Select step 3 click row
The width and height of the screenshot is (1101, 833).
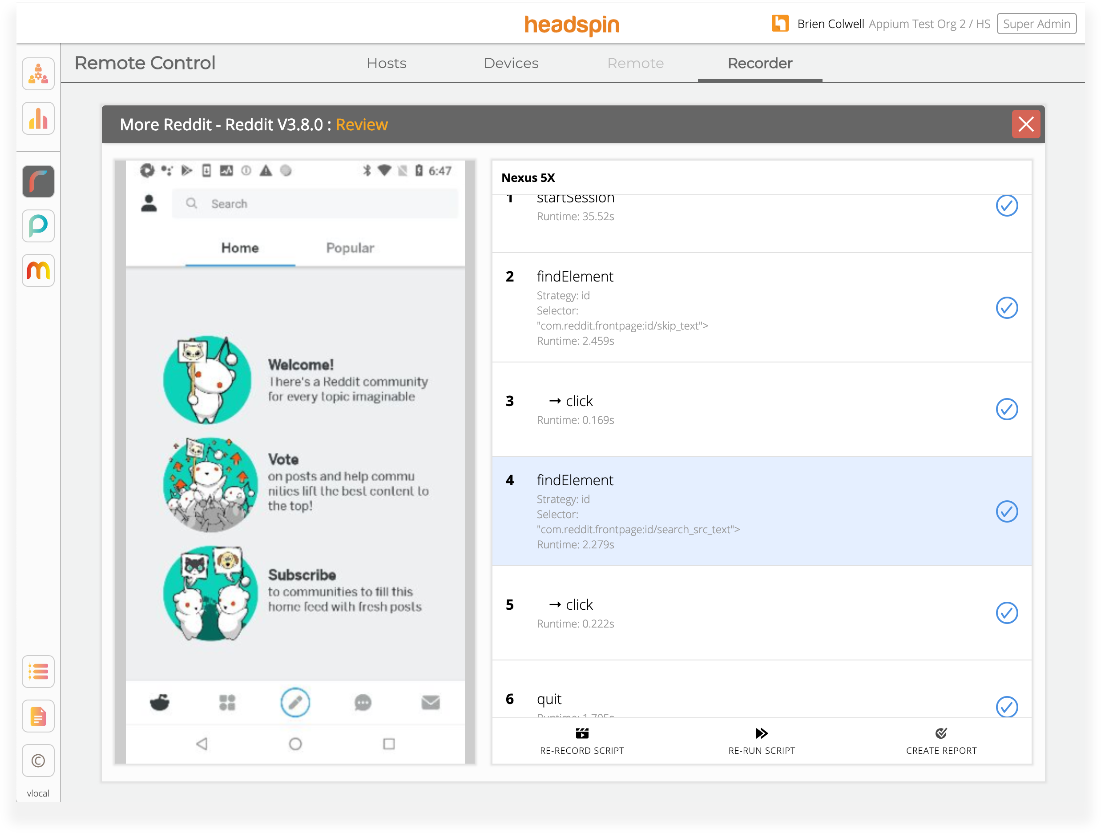[x=762, y=410]
